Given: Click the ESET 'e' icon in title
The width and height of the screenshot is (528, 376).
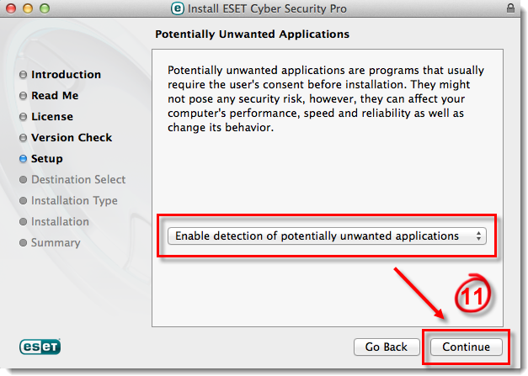Looking at the screenshot, I should (x=178, y=8).
